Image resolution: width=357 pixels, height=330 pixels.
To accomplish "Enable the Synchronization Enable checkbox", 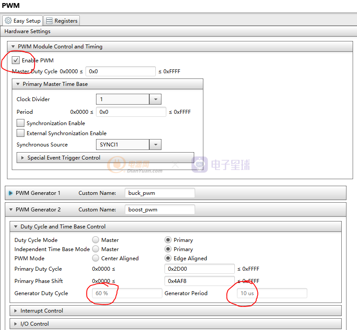I will (x=20, y=123).
